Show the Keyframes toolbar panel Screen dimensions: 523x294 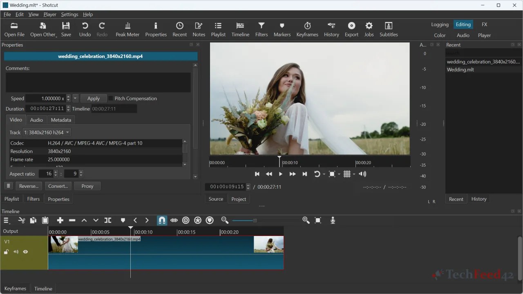(307, 29)
